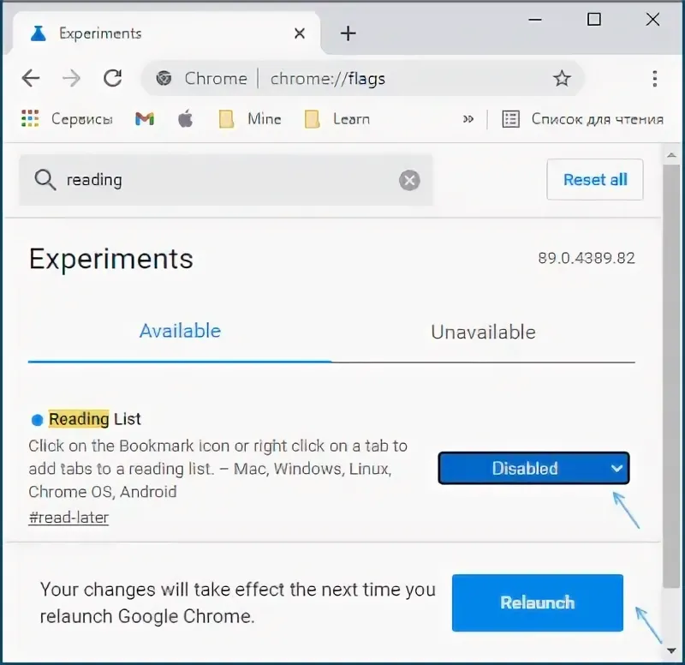Open Сервисы apps shortcut
Viewport: 685px width, 665px height.
[67, 119]
